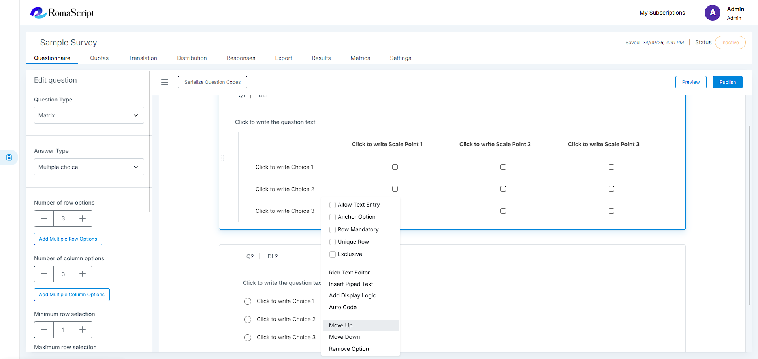This screenshot has height=359, width=758.
Task: Open the Metrics tab
Action: click(360, 58)
